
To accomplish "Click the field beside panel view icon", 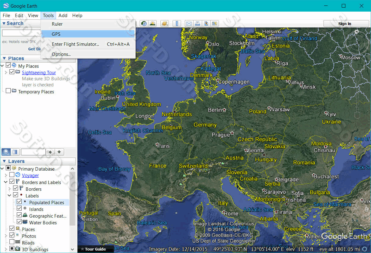I will coord(33,152).
